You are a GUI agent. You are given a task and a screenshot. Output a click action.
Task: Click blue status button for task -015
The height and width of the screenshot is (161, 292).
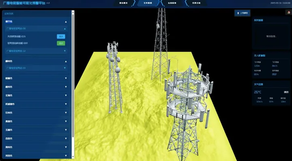click(x=61, y=36)
